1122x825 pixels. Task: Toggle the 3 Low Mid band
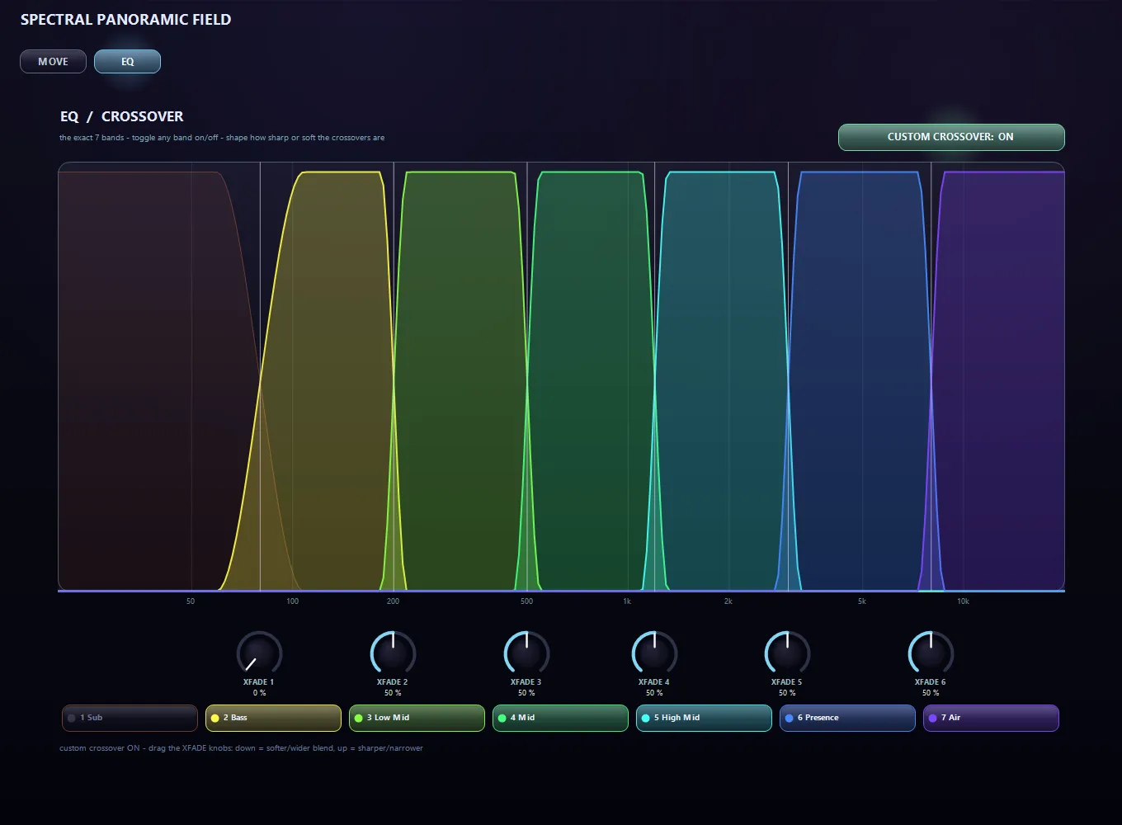pyautogui.click(x=417, y=718)
